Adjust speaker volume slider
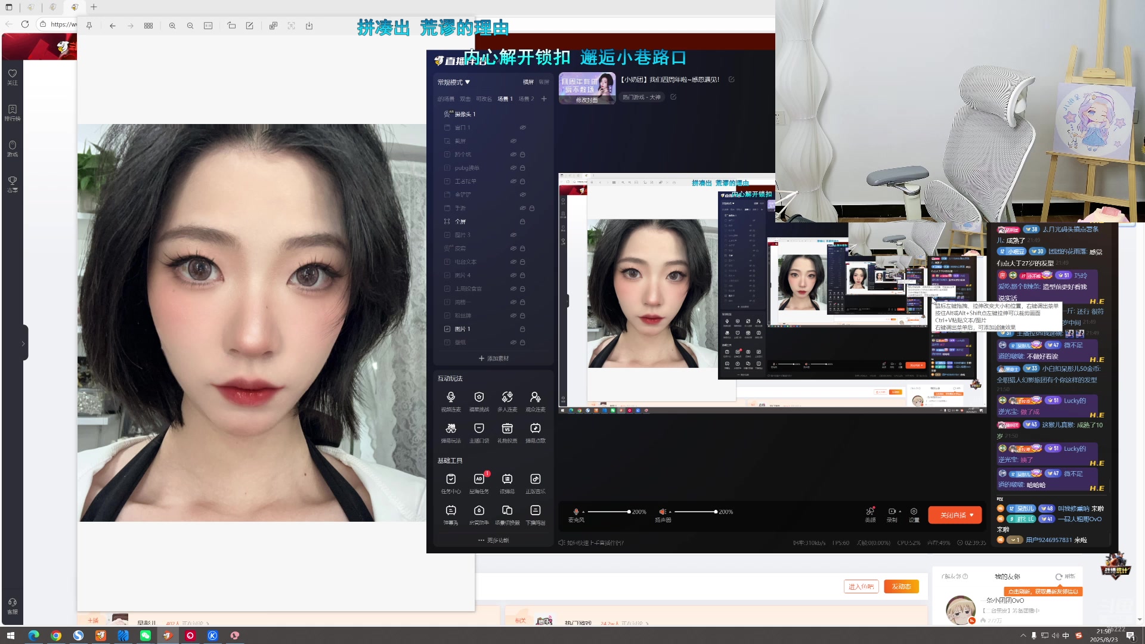1145x644 pixels. 695,512
